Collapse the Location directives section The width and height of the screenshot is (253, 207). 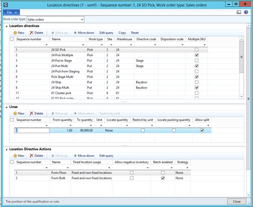tap(7, 26)
